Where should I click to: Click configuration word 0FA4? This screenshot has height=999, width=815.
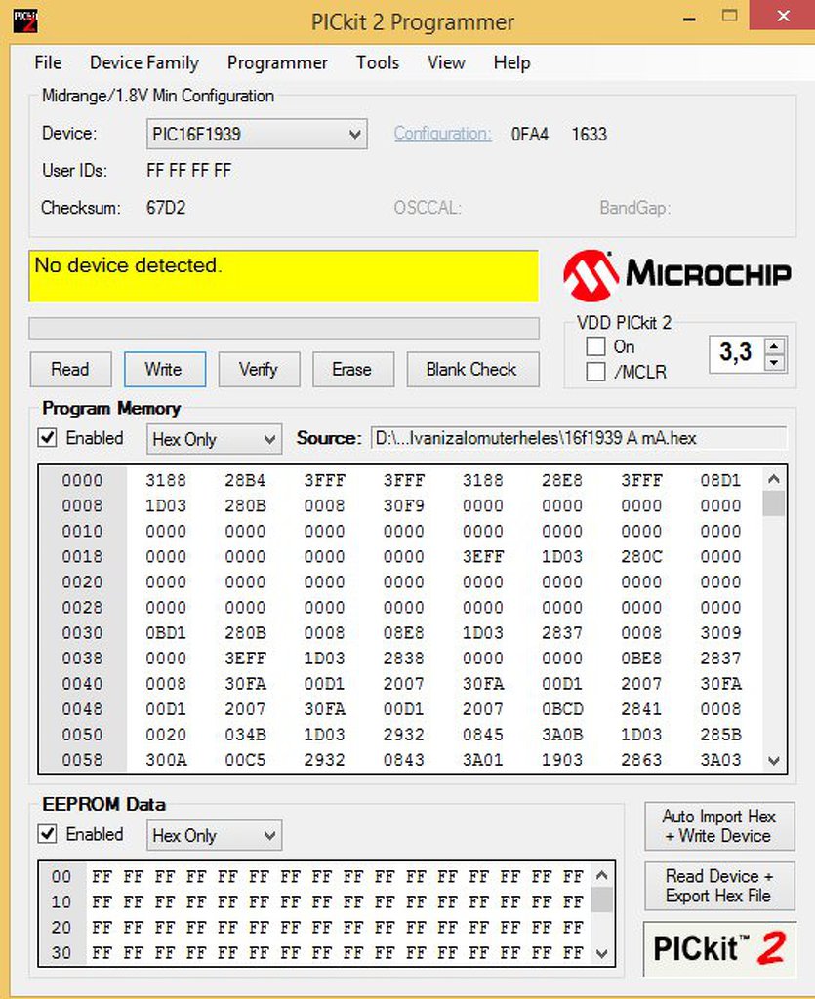pyautogui.click(x=530, y=134)
